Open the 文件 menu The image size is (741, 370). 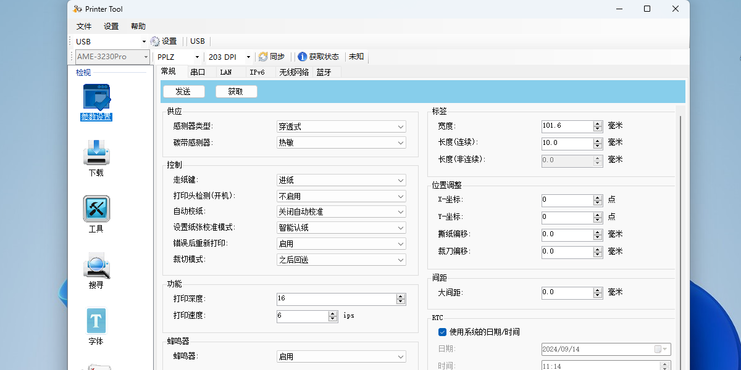(84, 26)
